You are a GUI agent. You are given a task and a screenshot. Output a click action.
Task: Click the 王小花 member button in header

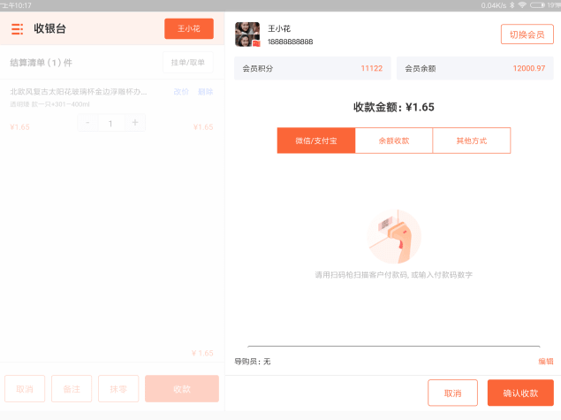click(189, 28)
